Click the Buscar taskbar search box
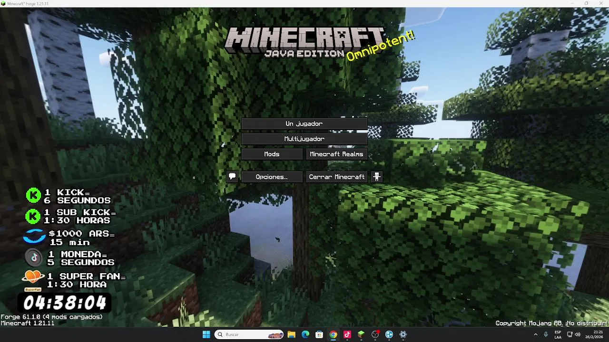The image size is (609, 342). [x=249, y=334]
